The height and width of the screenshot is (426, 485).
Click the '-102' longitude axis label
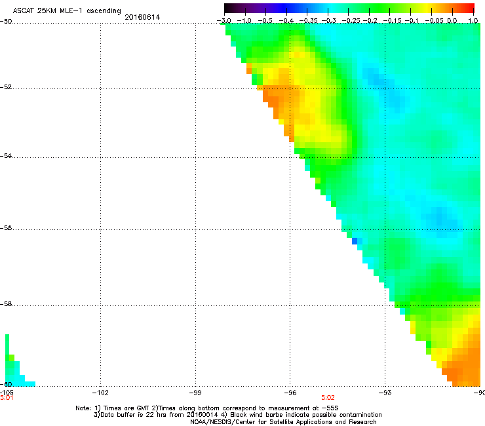click(x=100, y=393)
